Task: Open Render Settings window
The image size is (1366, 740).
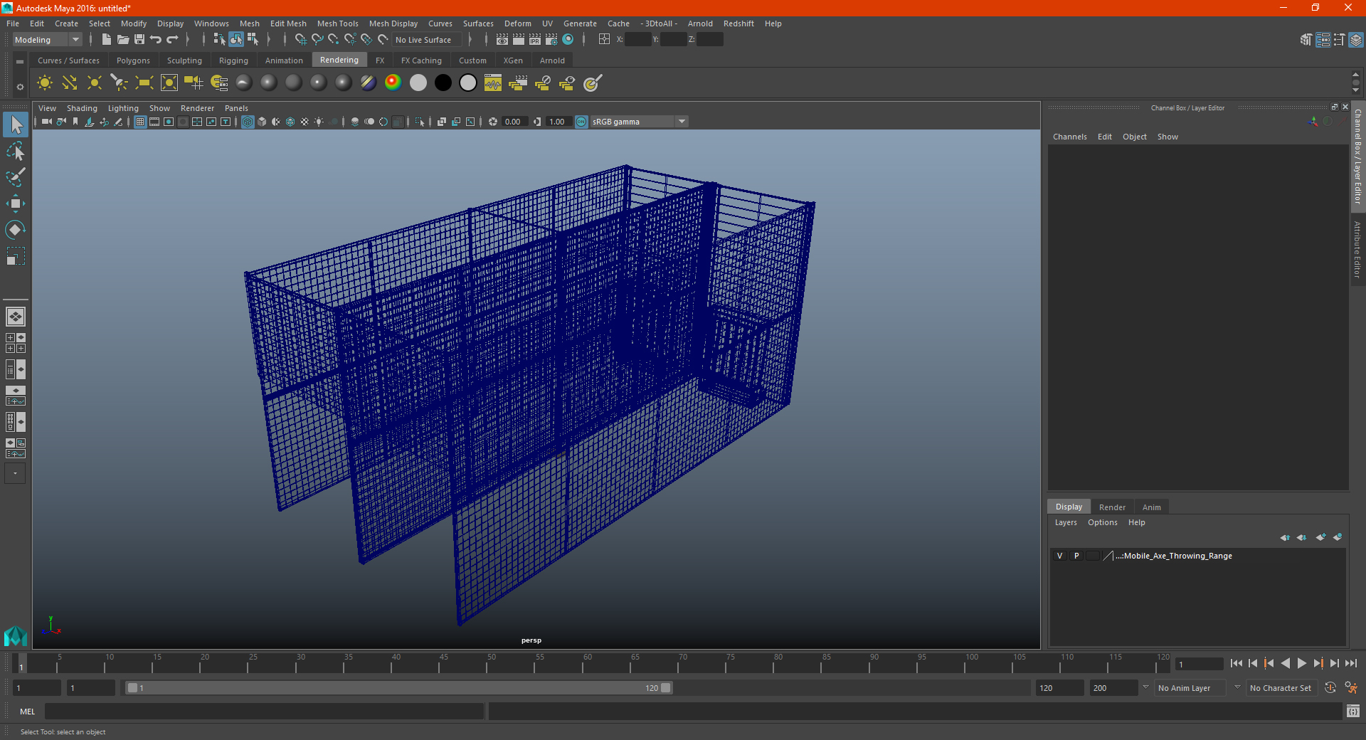Action: pos(551,40)
